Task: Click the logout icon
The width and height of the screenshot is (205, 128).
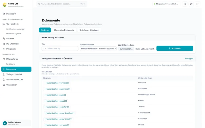Action: (198, 4)
